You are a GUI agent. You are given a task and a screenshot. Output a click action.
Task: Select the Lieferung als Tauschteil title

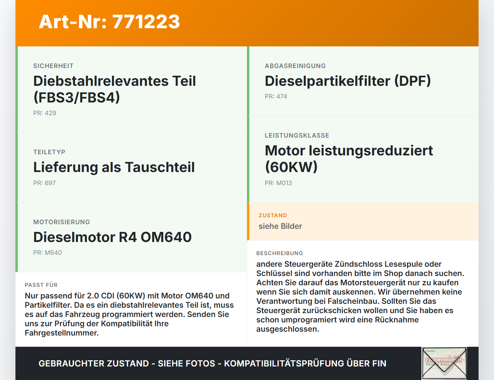point(114,167)
